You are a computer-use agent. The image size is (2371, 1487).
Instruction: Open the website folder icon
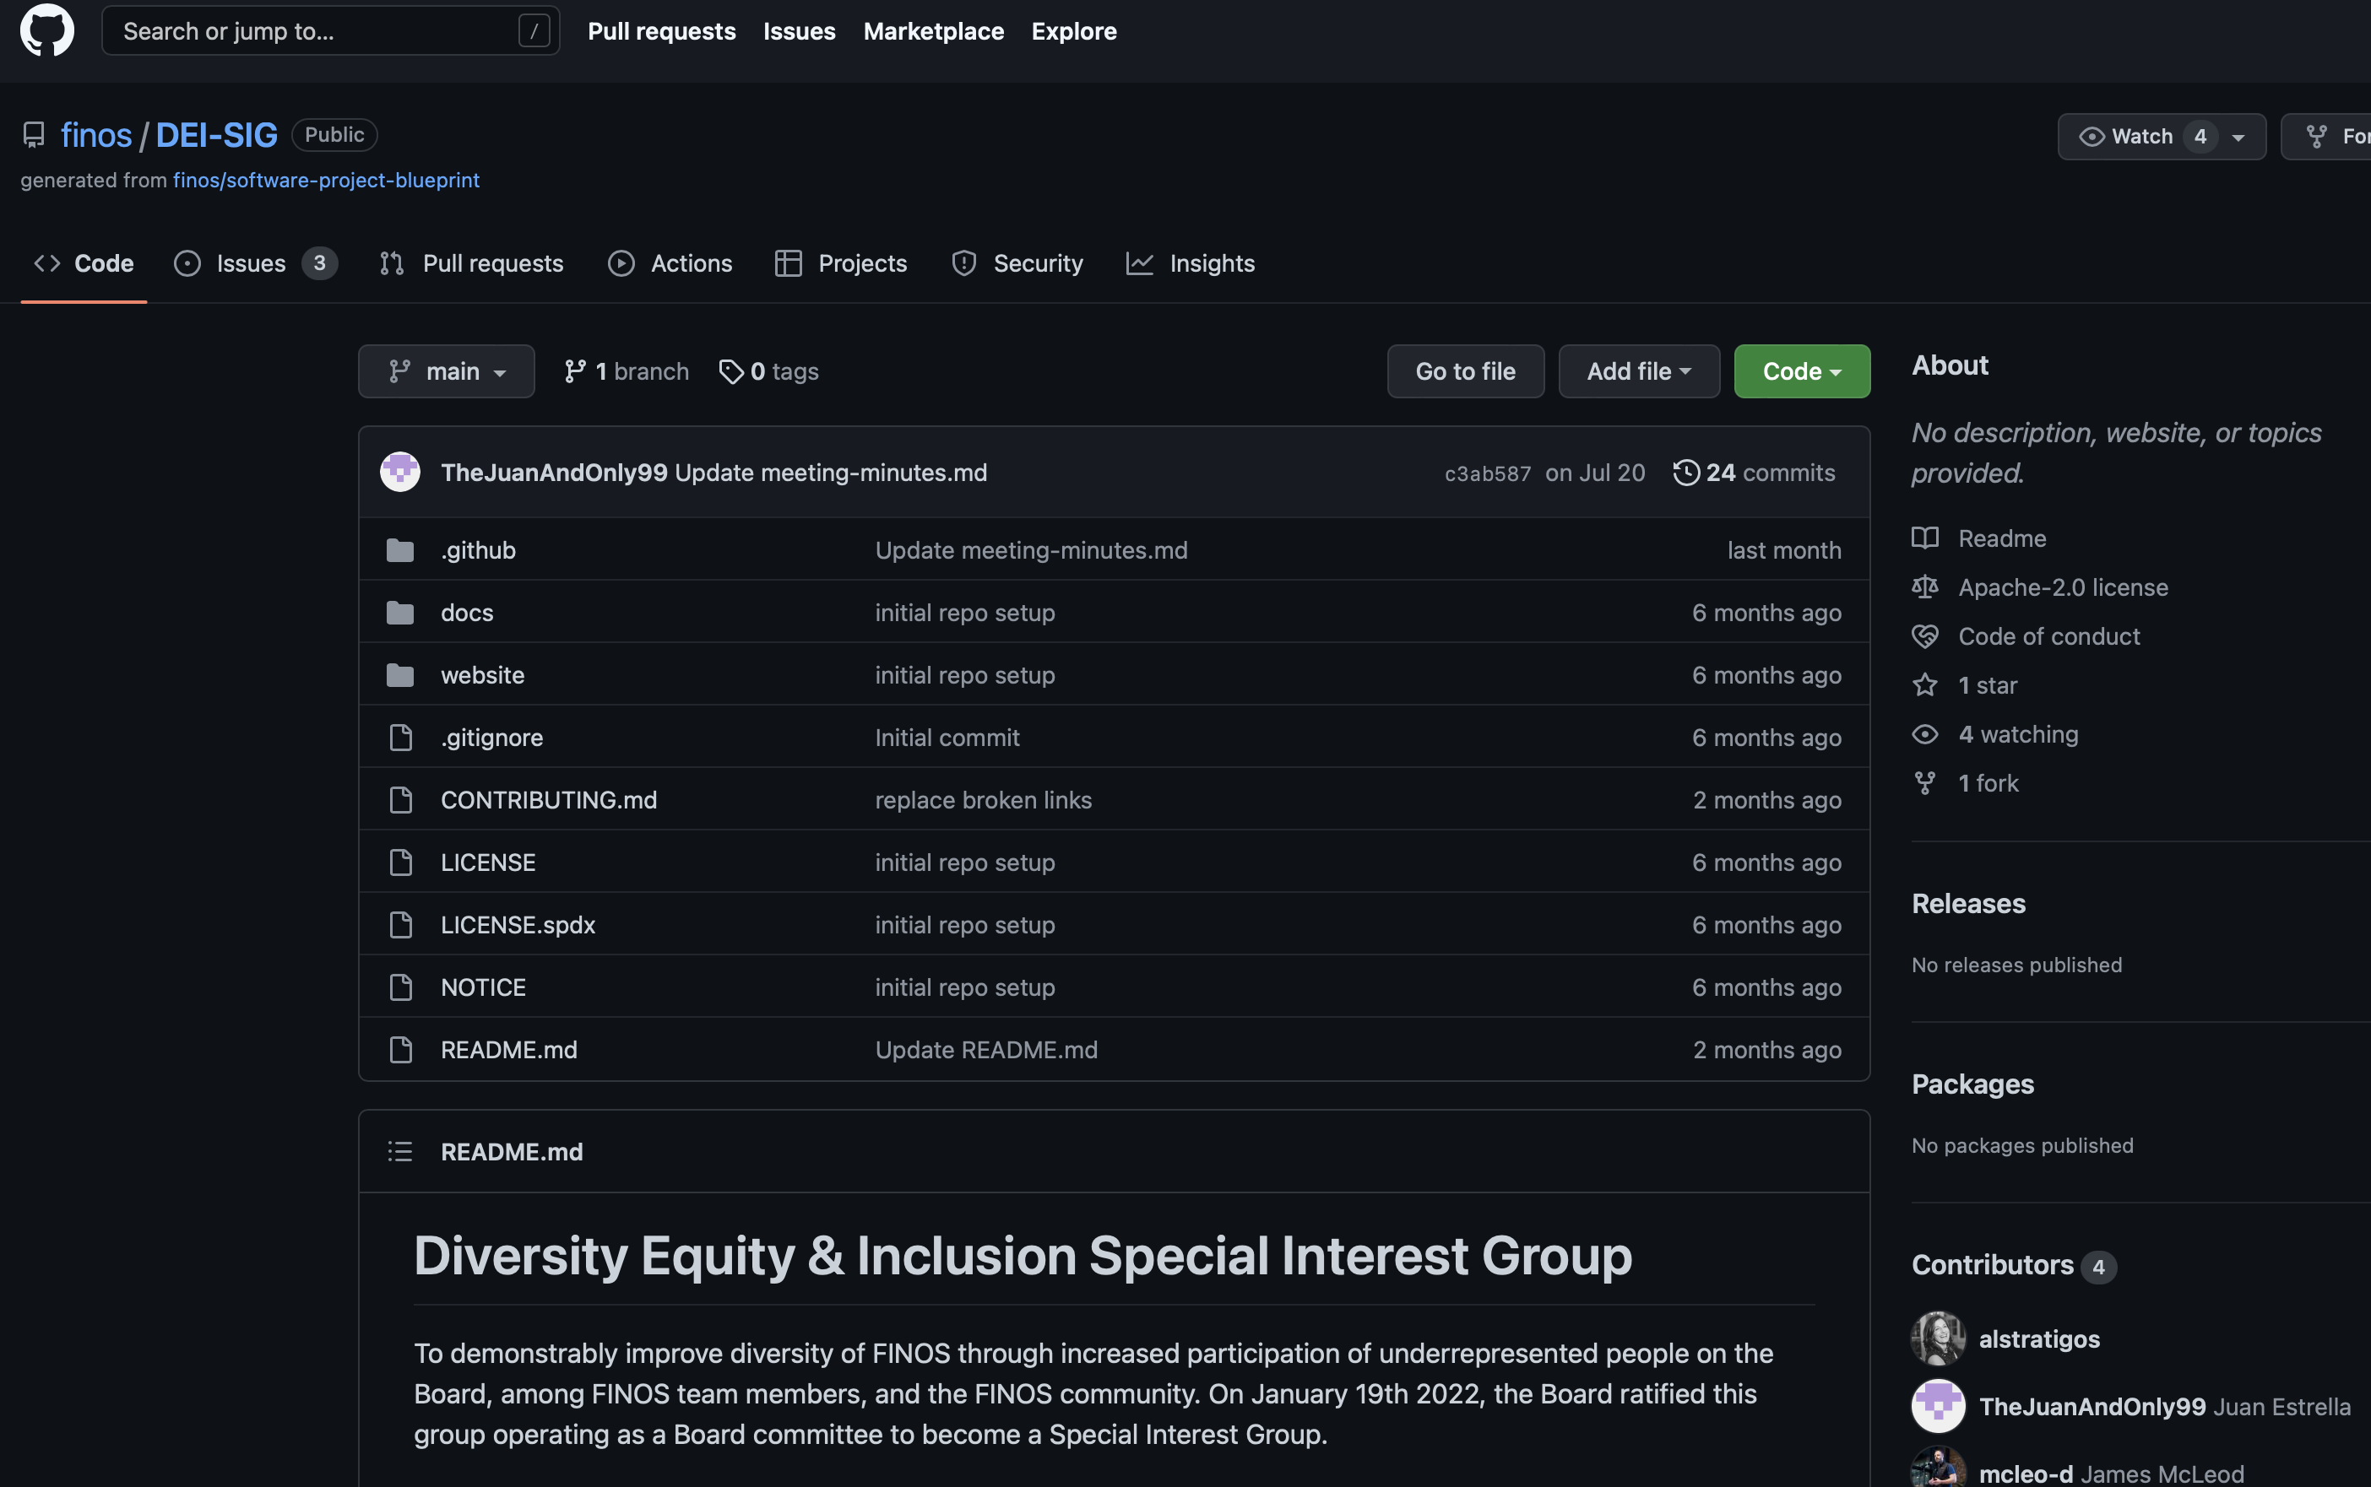[x=400, y=674]
